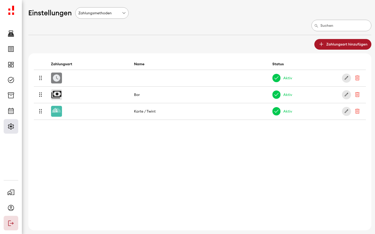
Task: Click the teal Karte / Twint payment logo
Action: tap(57, 111)
